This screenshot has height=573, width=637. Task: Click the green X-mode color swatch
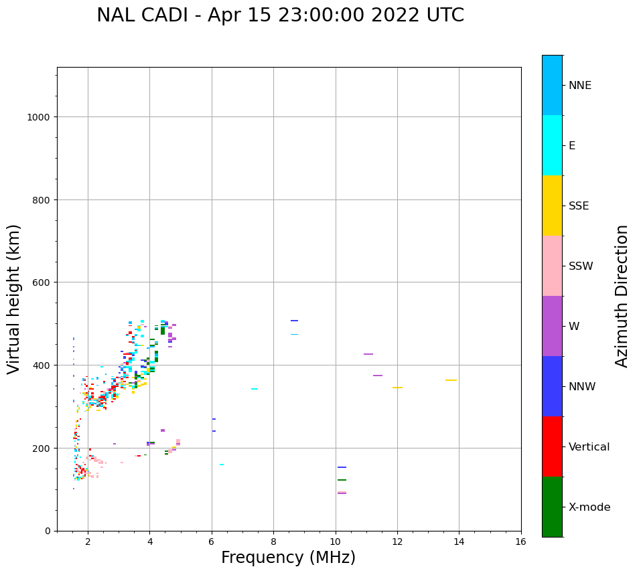552,507
